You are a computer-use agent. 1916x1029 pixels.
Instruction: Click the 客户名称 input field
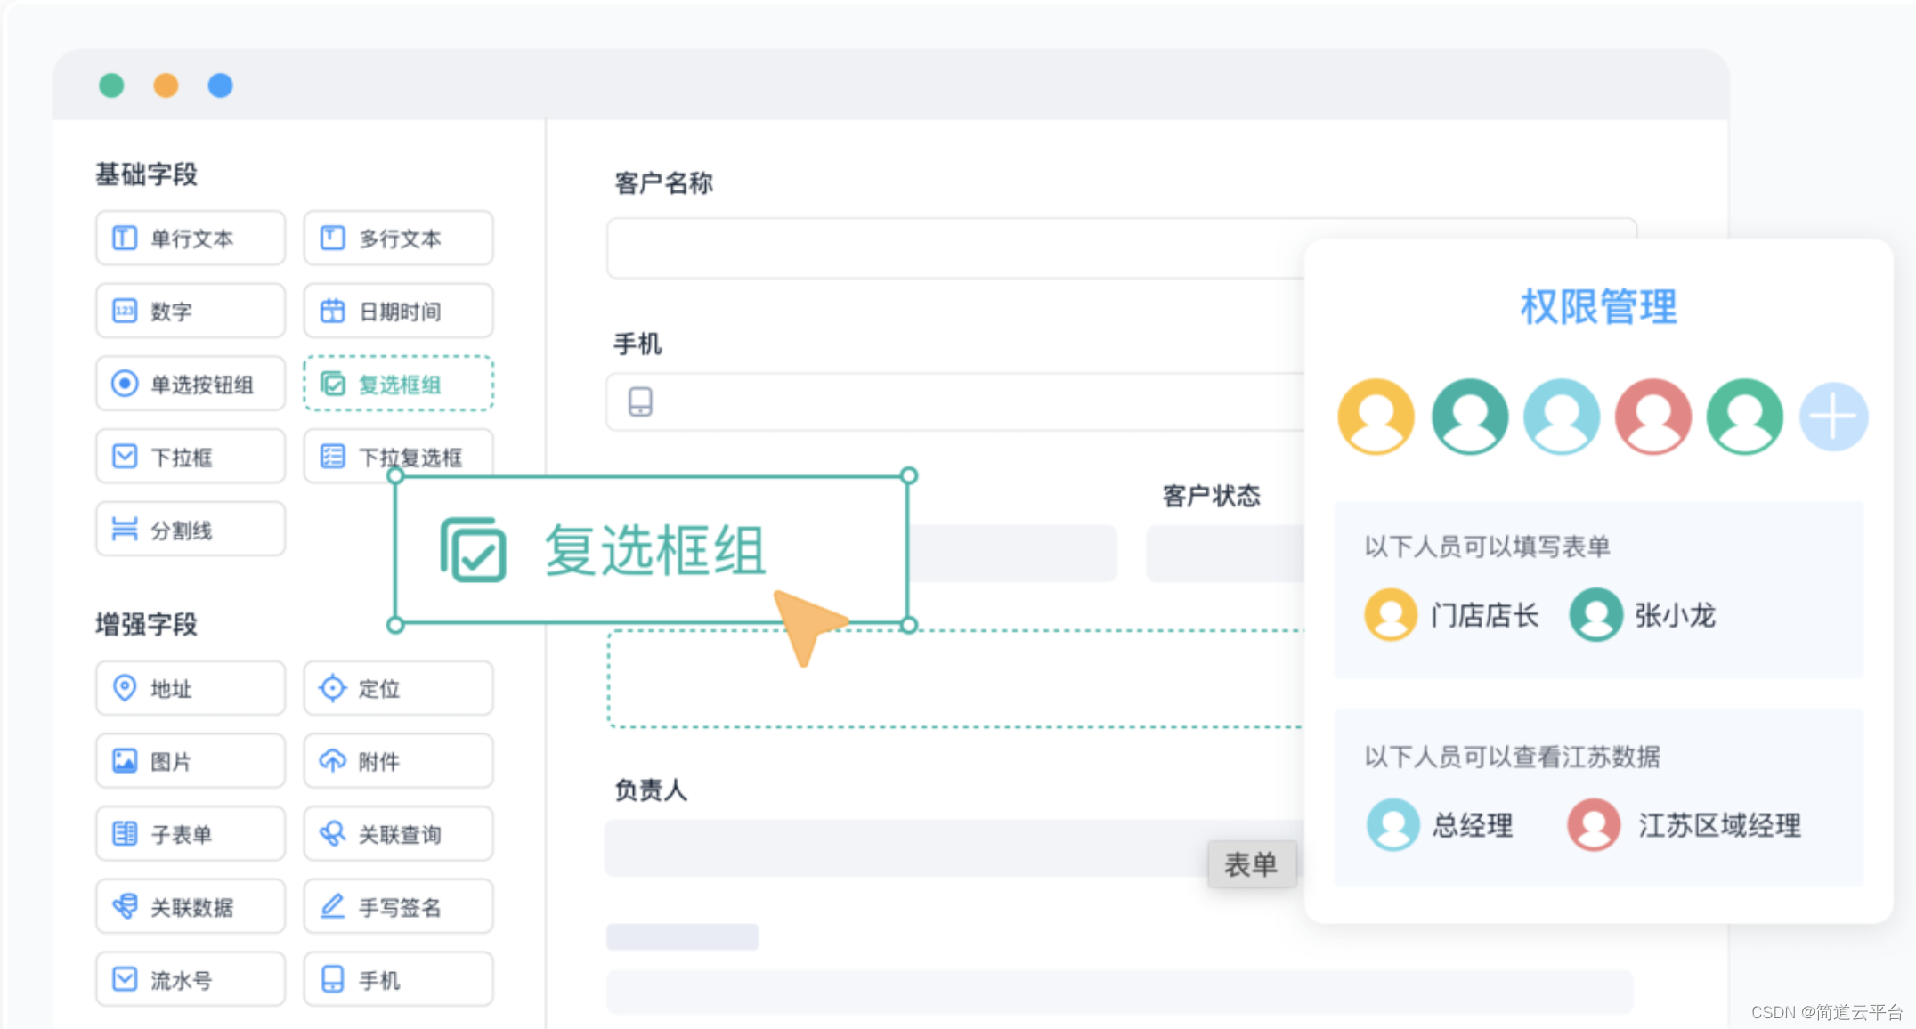(953, 248)
